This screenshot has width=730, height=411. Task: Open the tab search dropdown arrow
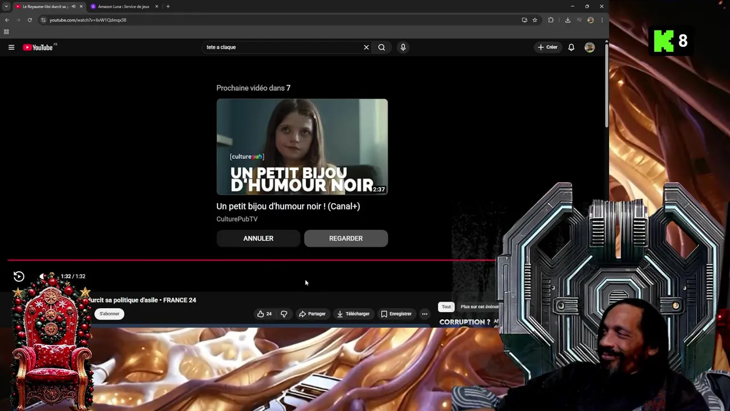pyautogui.click(x=6, y=6)
